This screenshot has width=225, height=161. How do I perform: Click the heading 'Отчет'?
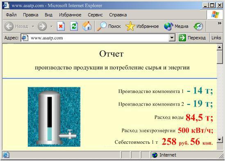pyautogui.click(x=111, y=54)
